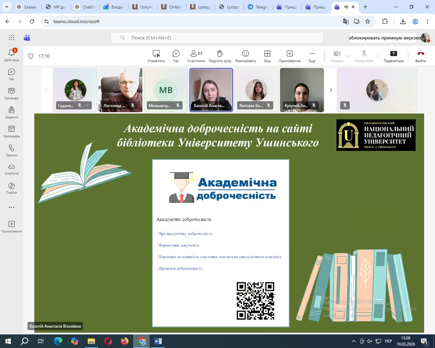Leave the meeting with Exit button
Screen dimensions: 435x348
[x=420, y=56]
